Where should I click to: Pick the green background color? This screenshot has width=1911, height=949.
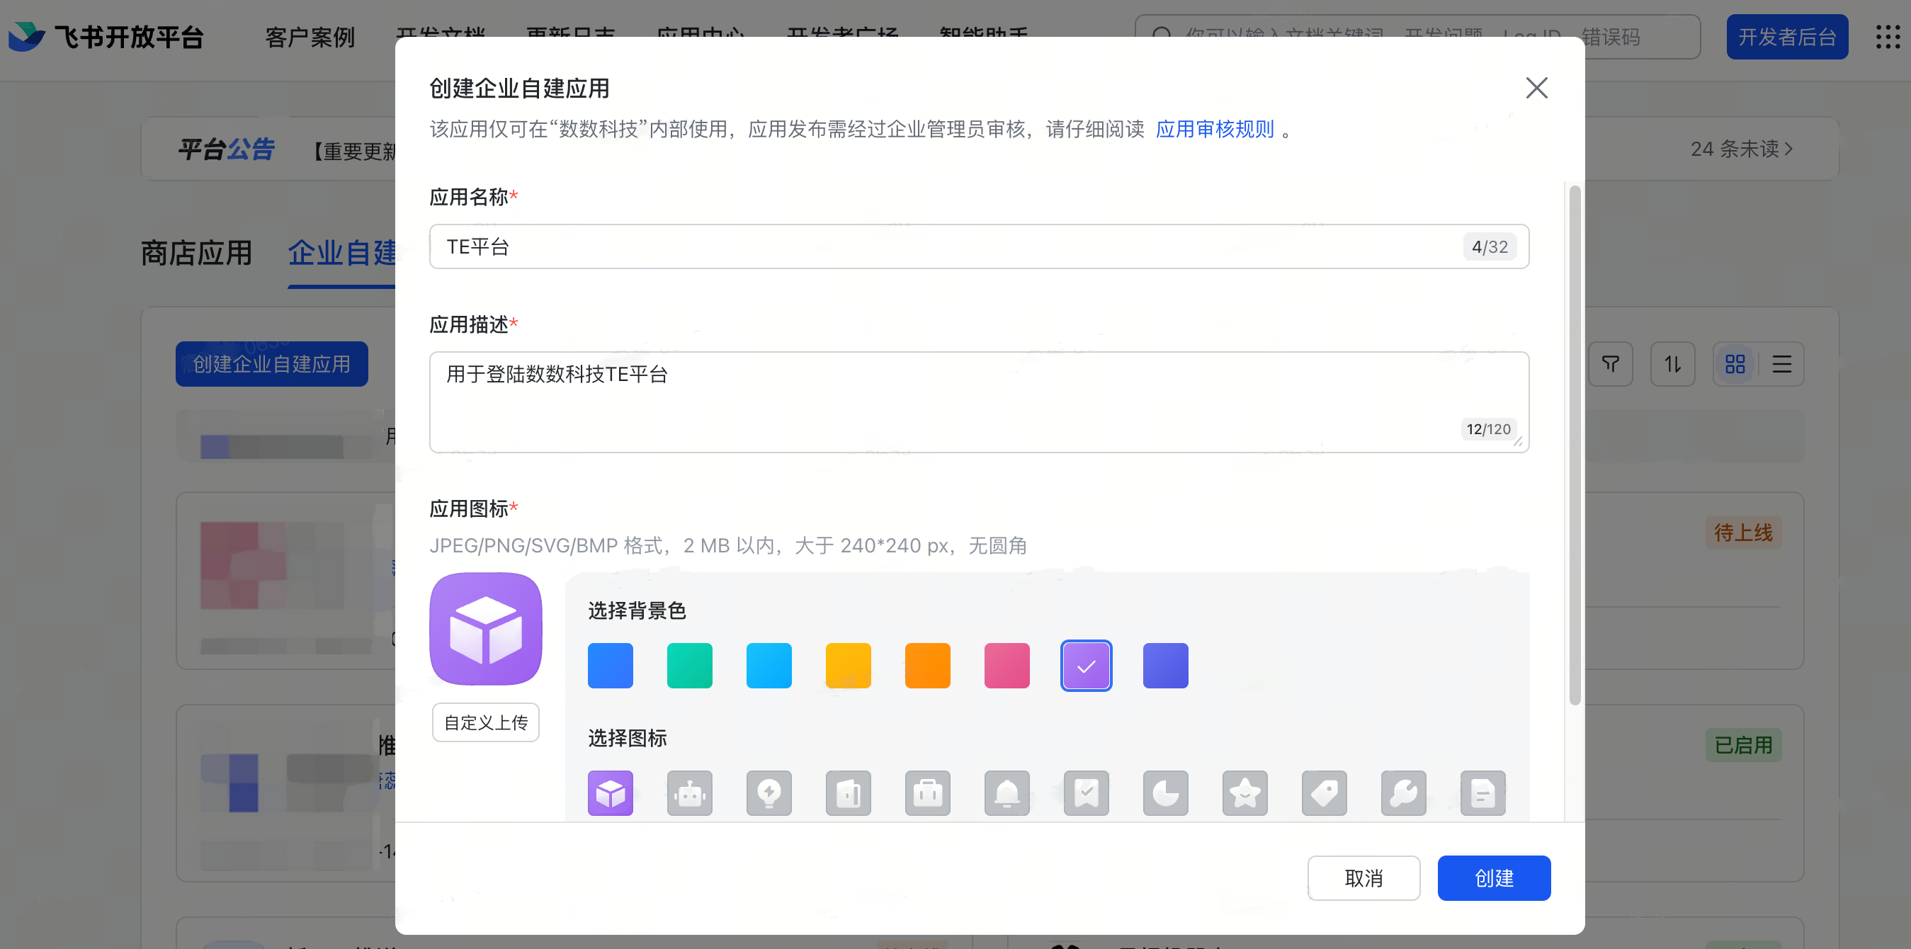[689, 666]
